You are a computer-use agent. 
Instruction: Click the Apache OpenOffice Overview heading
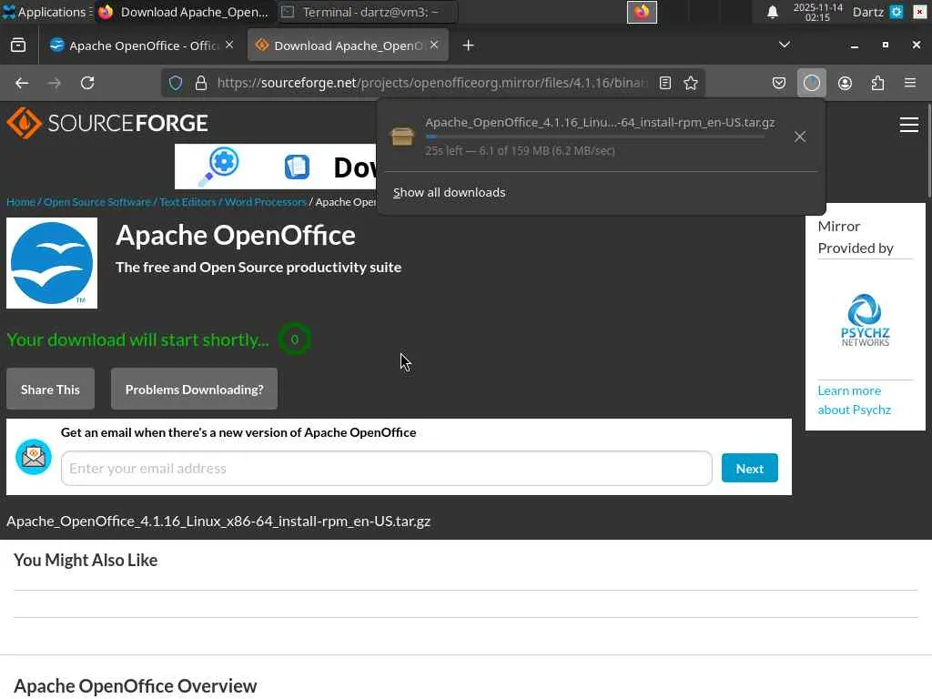pos(136,686)
